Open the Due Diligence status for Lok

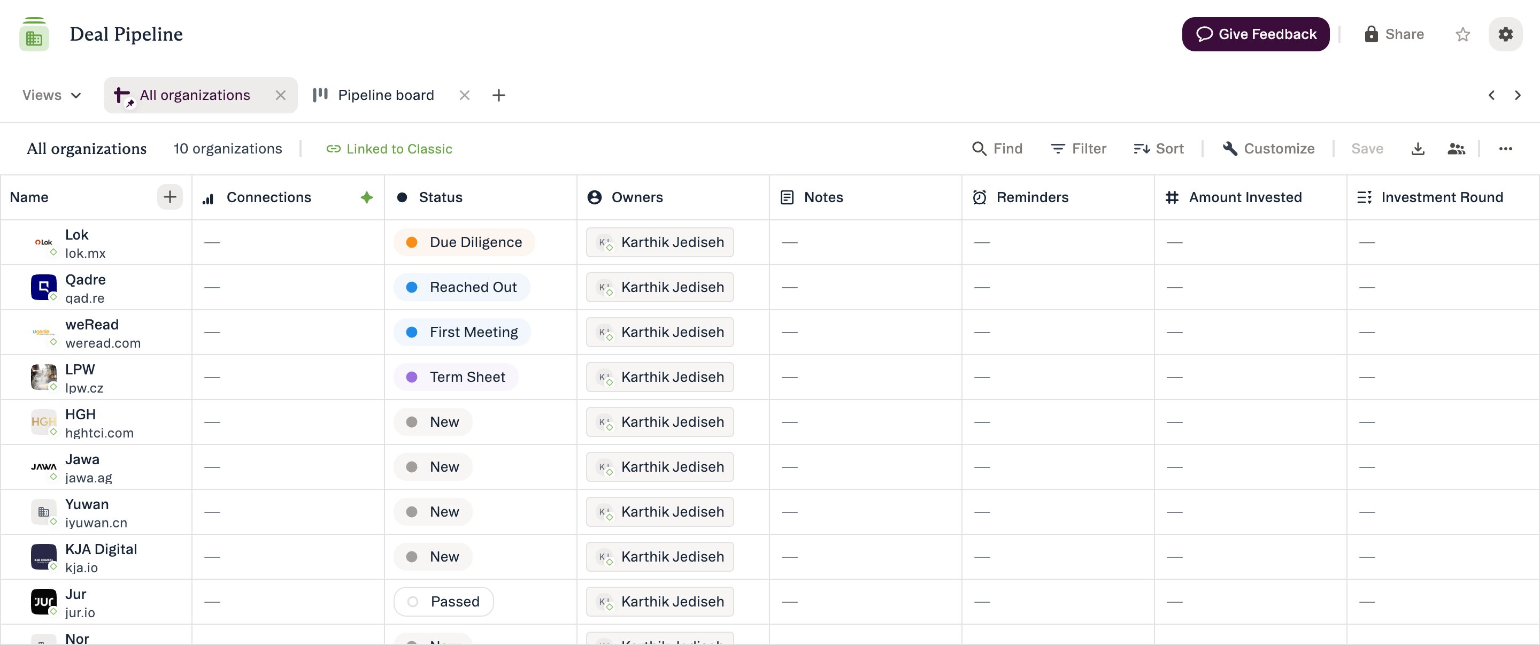[464, 242]
